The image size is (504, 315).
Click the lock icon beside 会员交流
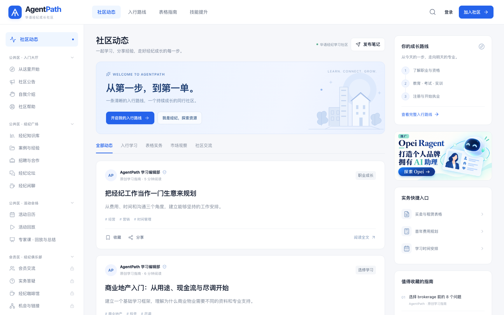[72, 268]
